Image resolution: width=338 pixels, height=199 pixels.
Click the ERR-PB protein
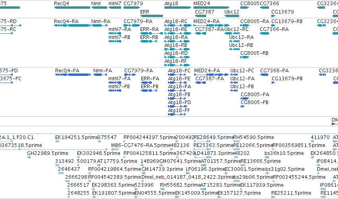[149, 91]
